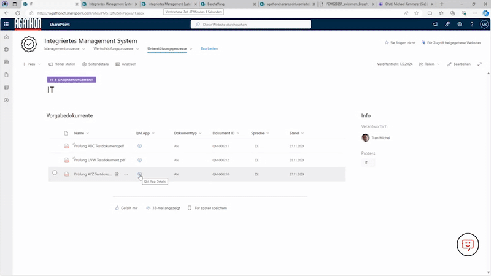Viewport: 491px width, 276px height.
Task: Open the Create icon in left app bar
Action: [6, 100]
